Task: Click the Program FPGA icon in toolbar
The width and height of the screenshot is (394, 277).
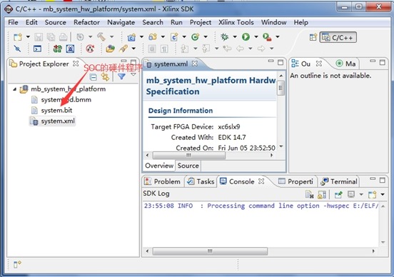Action: tap(58, 49)
